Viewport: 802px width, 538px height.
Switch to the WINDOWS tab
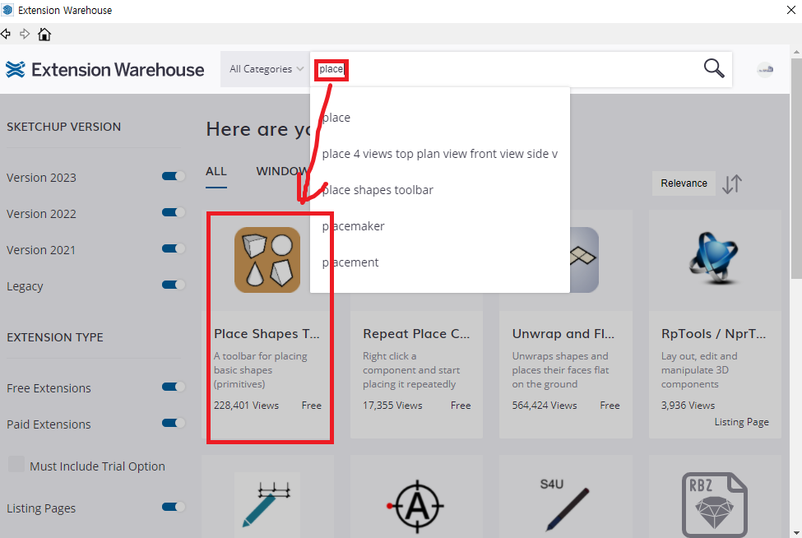click(x=283, y=171)
